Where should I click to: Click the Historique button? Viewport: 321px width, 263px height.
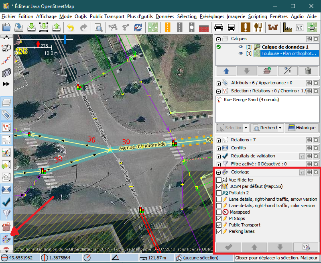pos(302,128)
